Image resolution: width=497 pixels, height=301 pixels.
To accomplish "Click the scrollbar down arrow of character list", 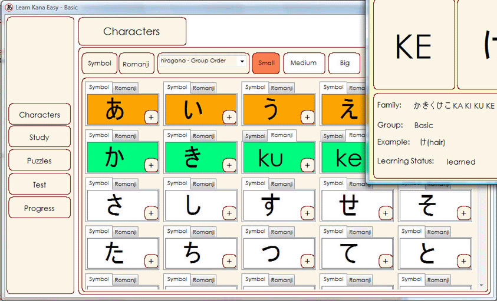I will [481, 285].
